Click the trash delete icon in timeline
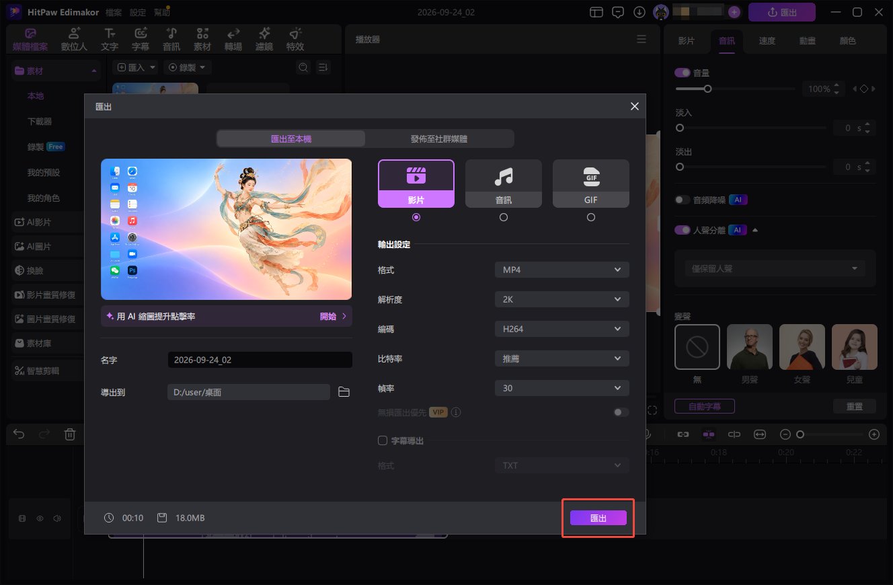The image size is (893, 585). [x=70, y=434]
